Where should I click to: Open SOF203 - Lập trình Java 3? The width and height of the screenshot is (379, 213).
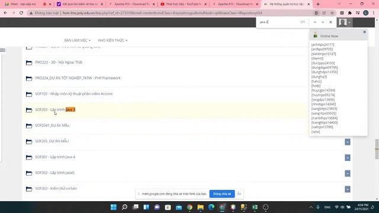pos(55,109)
